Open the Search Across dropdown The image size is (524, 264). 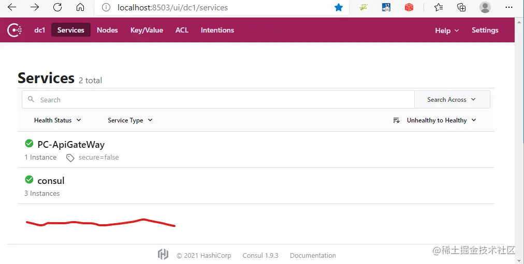click(x=452, y=99)
